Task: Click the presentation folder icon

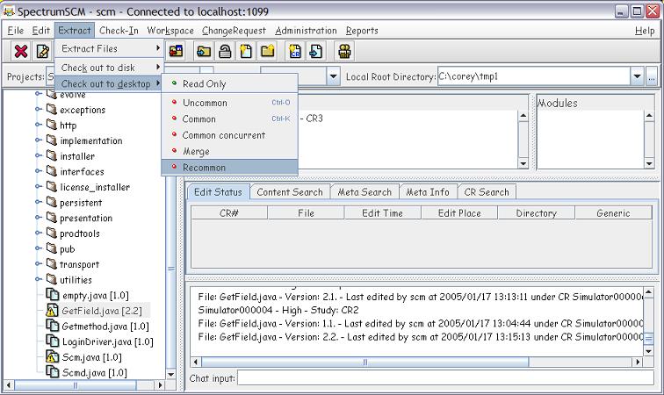Action: pos(52,217)
